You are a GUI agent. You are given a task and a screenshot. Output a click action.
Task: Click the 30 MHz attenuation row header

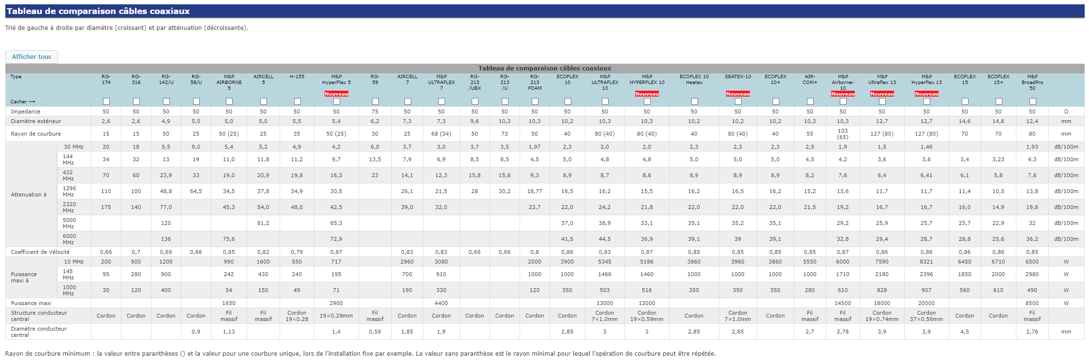coord(74,147)
